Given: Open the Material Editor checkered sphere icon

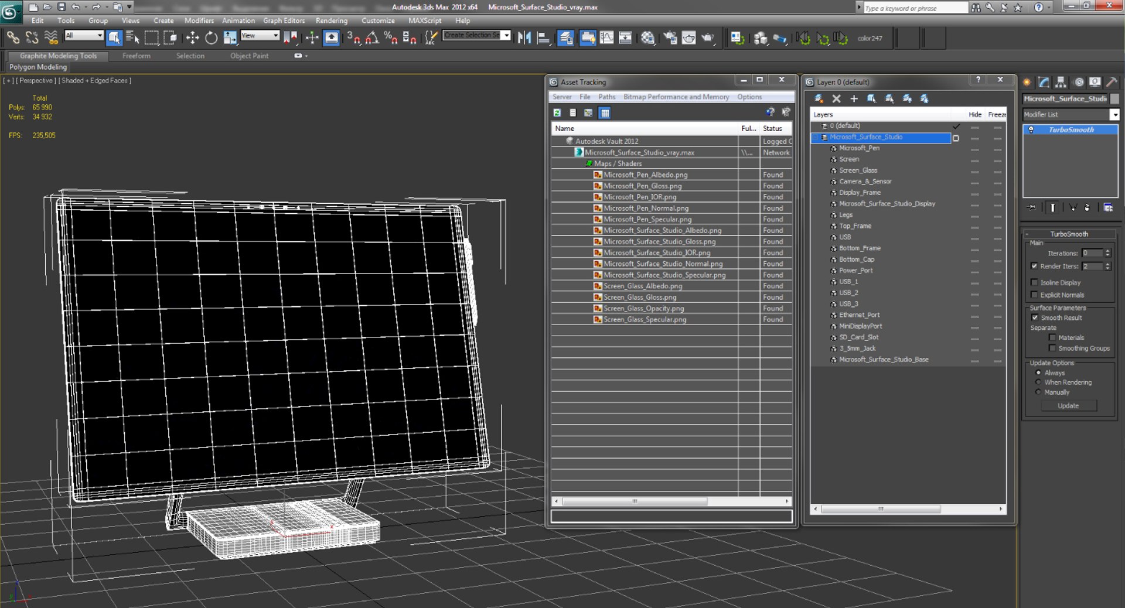Looking at the screenshot, I should [x=647, y=38].
